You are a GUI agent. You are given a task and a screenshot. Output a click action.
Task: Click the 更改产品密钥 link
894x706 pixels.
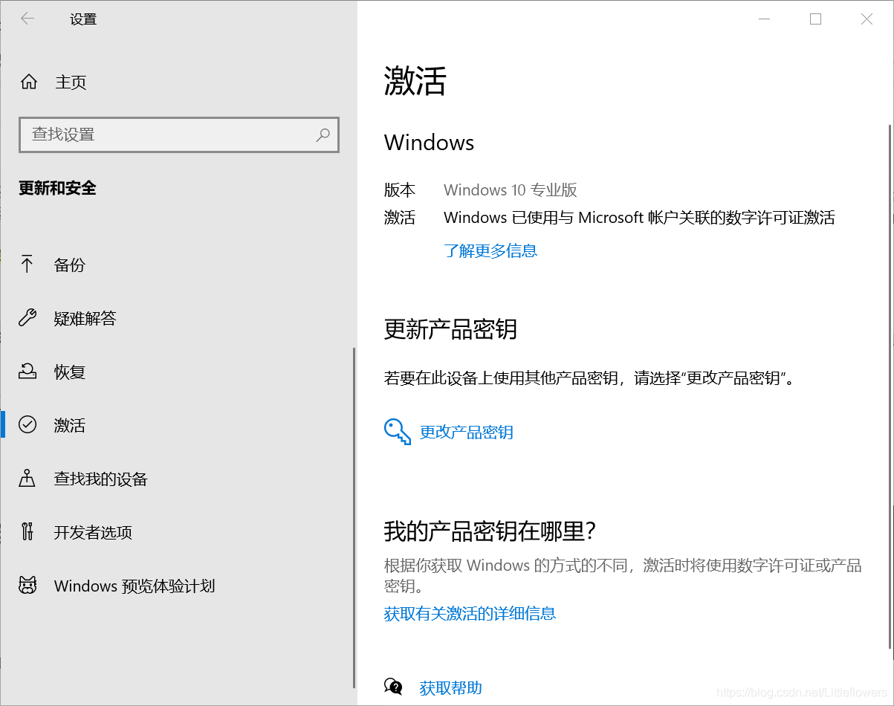click(466, 432)
